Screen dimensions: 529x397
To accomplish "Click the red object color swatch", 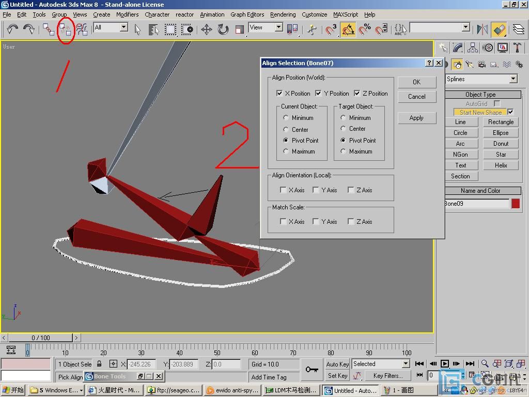I will pos(516,204).
